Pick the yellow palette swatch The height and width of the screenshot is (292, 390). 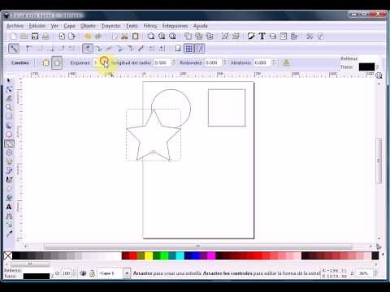(x=149, y=255)
